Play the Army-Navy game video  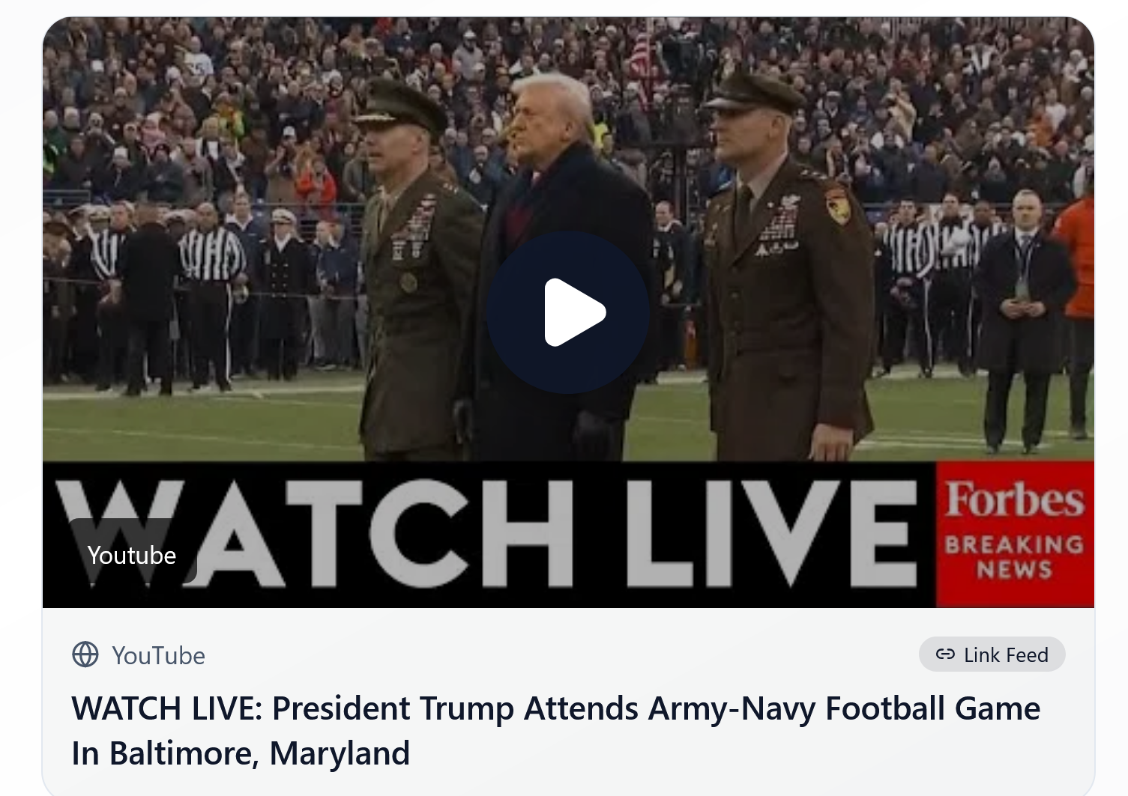coord(568,312)
